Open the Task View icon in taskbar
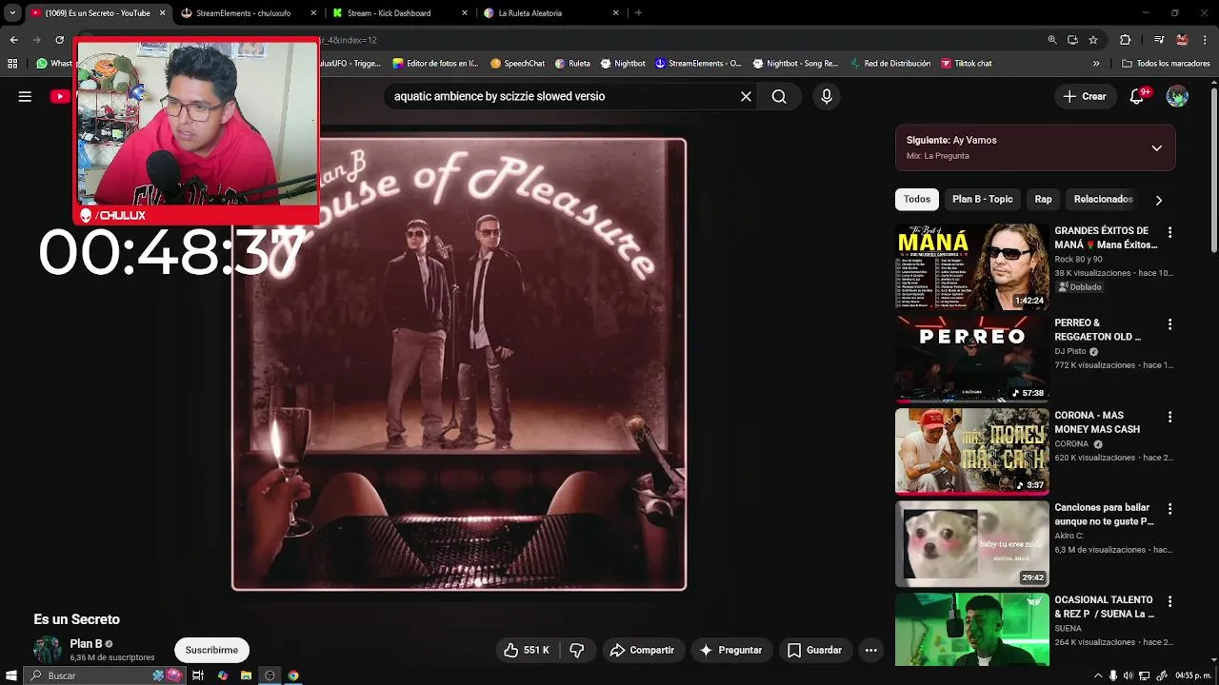The image size is (1219, 685). coord(198,675)
